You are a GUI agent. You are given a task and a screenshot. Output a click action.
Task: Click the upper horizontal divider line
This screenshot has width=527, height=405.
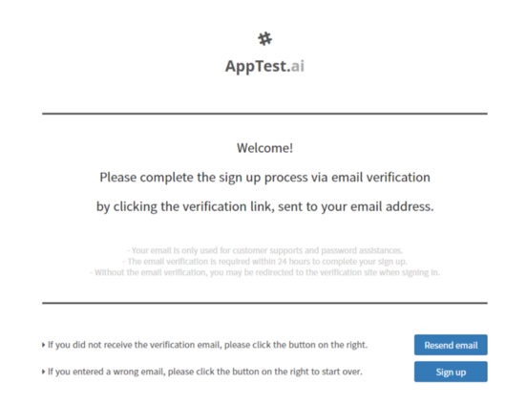(264, 114)
